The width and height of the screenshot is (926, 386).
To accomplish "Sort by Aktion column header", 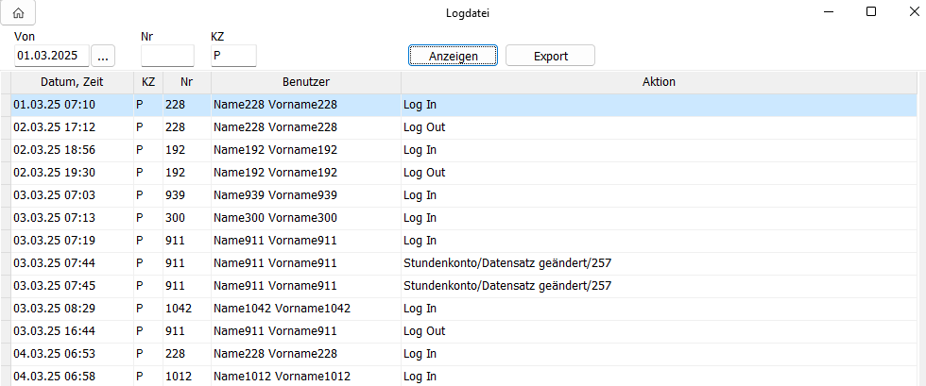I will (x=658, y=82).
